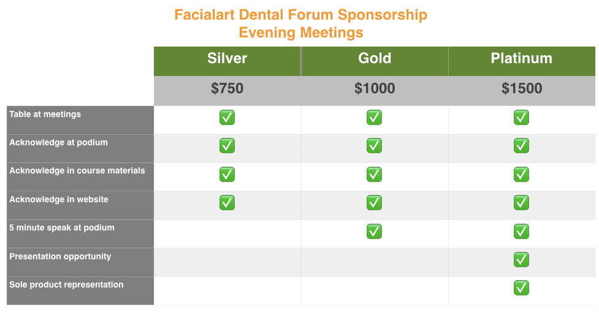The width and height of the screenshot is (599, 312).
Task: Select the 'Table at meetings' row label
Action: [45, 115]
